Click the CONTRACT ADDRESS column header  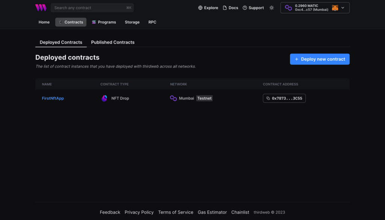tap(280, 84)
